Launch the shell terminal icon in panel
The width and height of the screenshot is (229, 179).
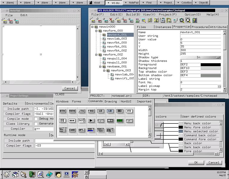click(58, 175)
